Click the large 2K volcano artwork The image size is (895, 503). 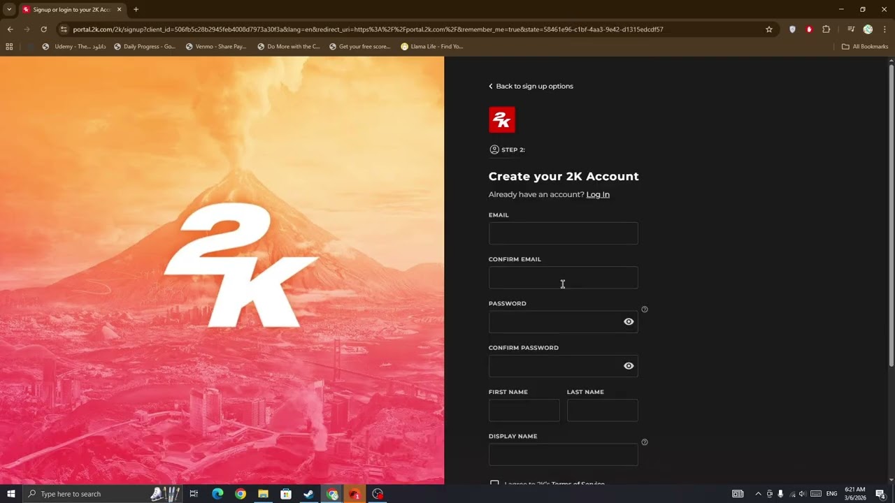(x=222, y=270)
